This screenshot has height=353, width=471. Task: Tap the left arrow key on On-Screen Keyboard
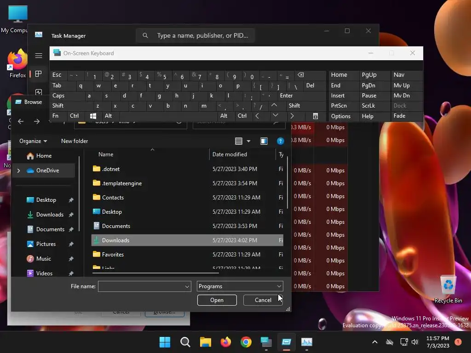click(x=257, y=116)
